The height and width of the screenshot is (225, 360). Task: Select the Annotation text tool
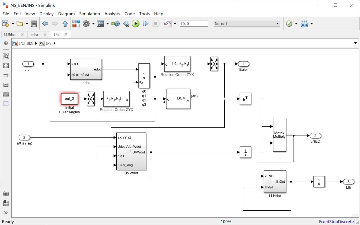[6, 85]
